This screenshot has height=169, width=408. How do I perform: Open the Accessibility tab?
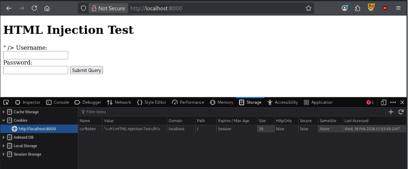coord(282,102)
